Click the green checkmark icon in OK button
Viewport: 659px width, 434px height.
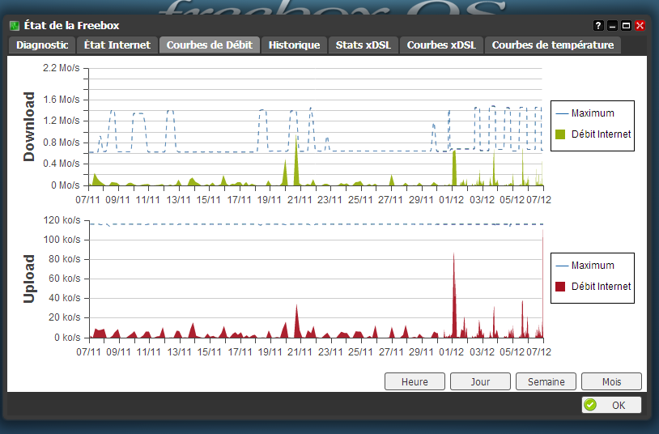(x=590, y=405)
